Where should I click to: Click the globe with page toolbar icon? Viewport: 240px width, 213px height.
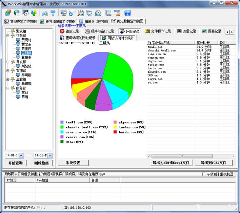(x=17, y=13)
